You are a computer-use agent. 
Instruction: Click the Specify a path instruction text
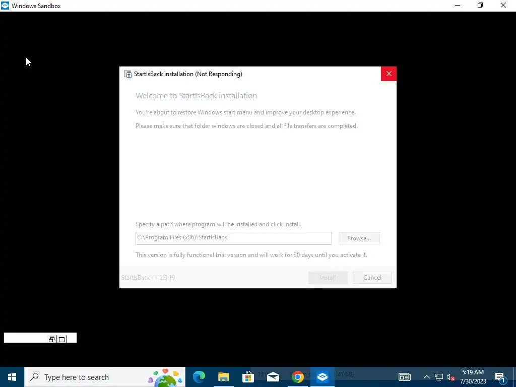tap(218, 224)
